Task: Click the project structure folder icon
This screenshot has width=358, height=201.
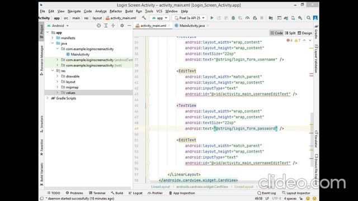Action: pyautogui.click(x=271, y=18)
